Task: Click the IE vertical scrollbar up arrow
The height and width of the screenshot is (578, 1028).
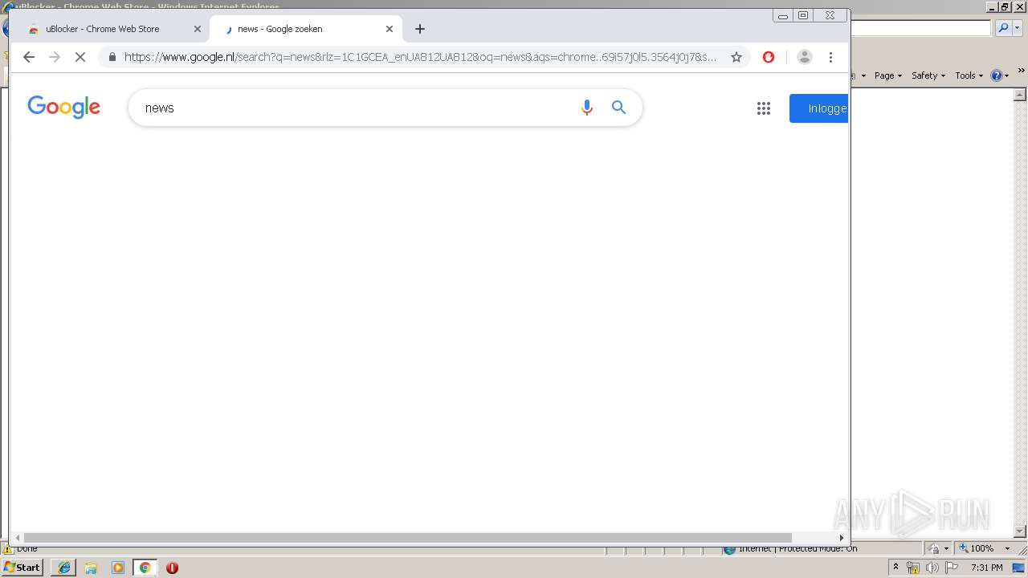Action: click(1021, 94)
